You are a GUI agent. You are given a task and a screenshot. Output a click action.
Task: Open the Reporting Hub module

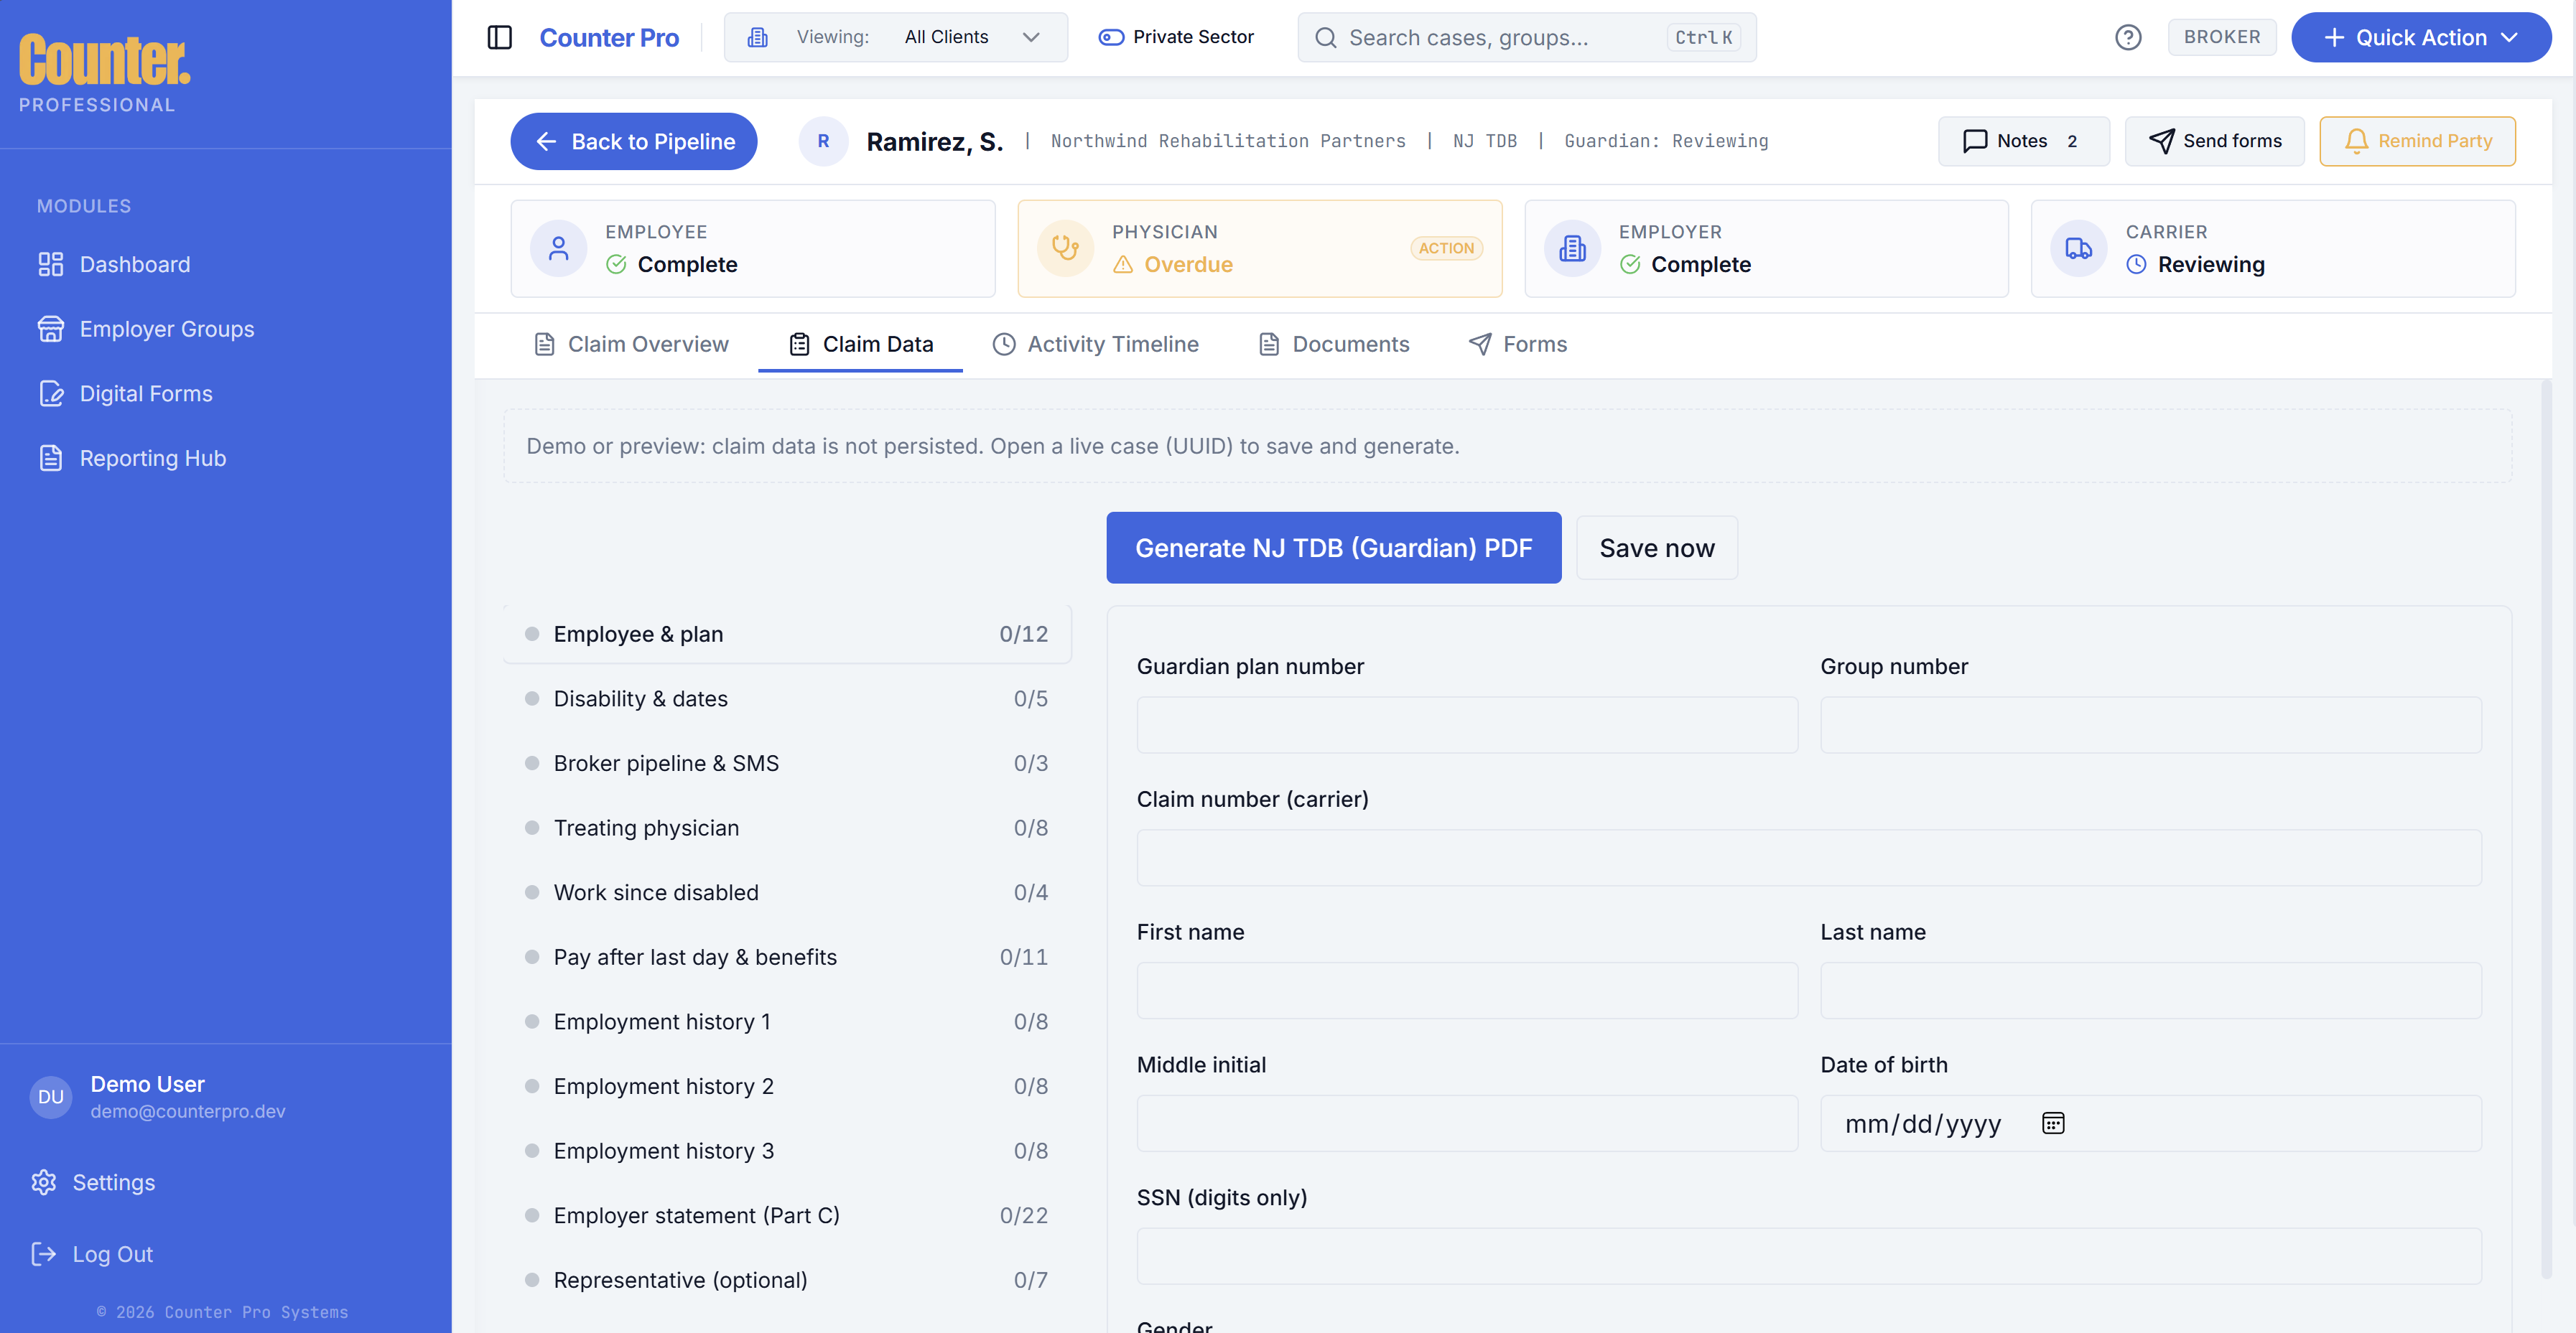pos(152,458)
